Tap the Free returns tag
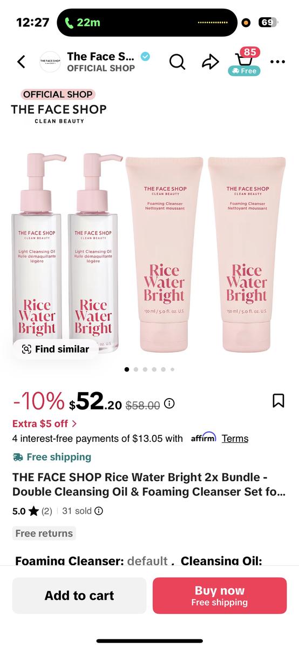This screenshot has height=649, width=299. click(44, 533)
